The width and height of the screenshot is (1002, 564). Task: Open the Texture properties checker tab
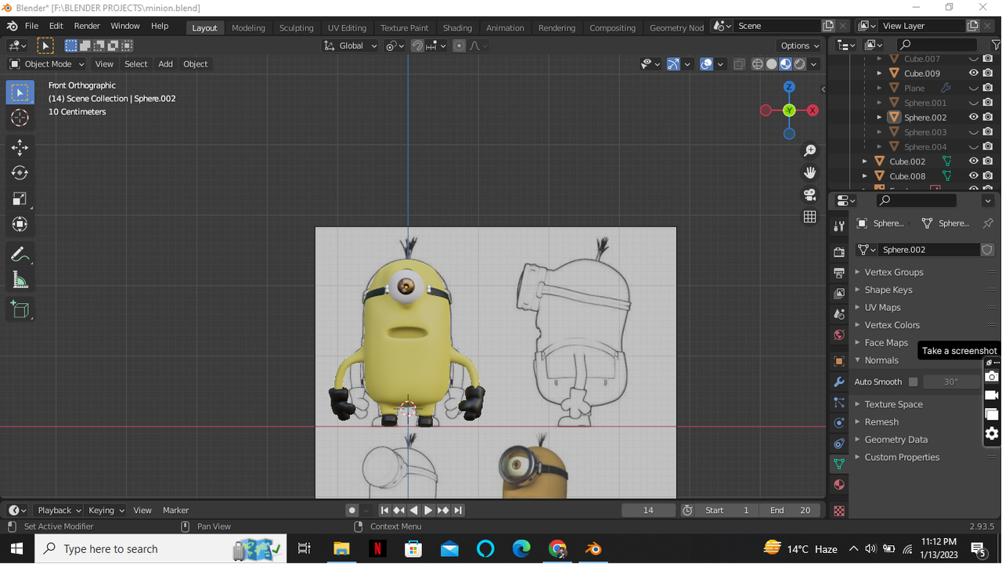click(x=839, y=511)
